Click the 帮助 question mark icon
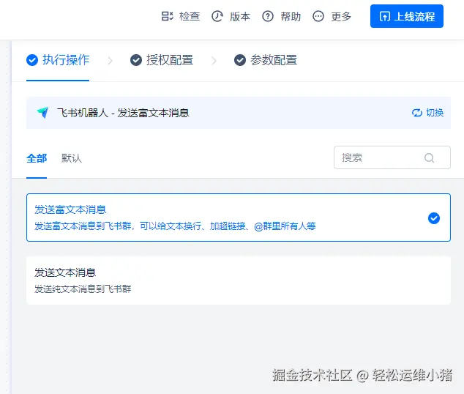This screenshot has width=464, height=394. (x=268, y=16)
